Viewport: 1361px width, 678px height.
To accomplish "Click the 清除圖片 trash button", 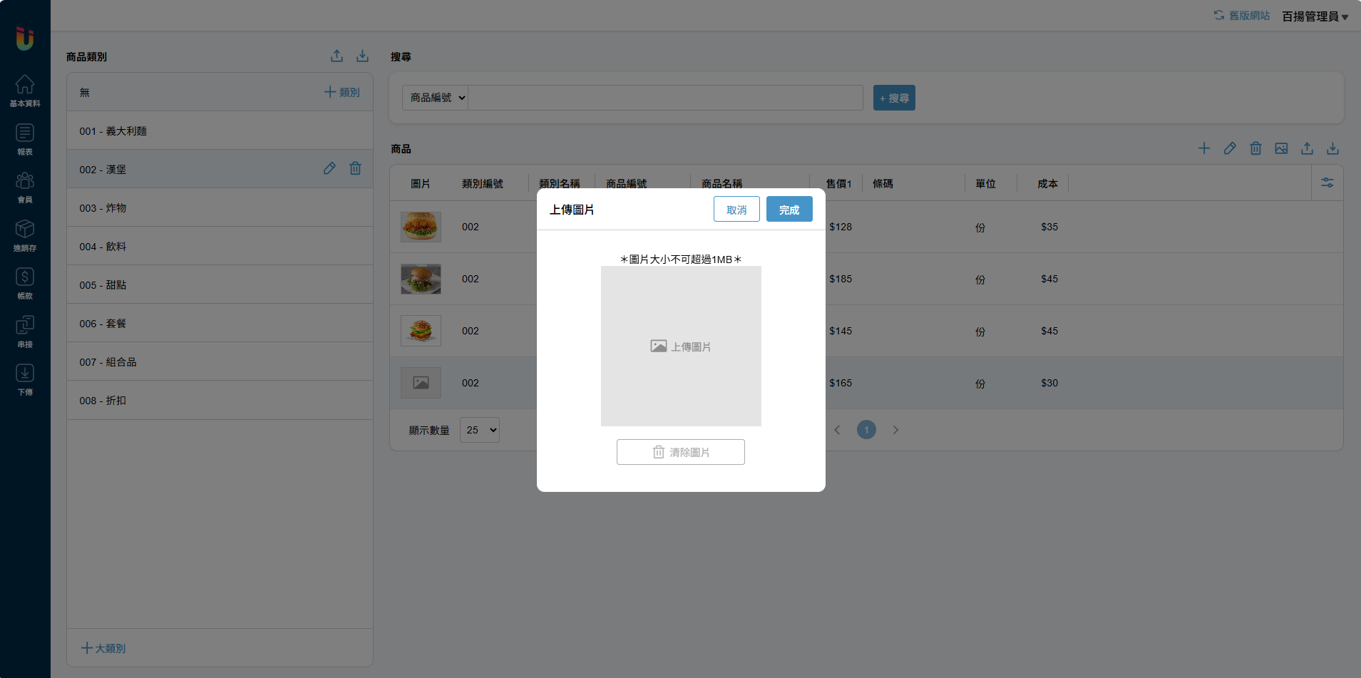I will coord(680,452).
